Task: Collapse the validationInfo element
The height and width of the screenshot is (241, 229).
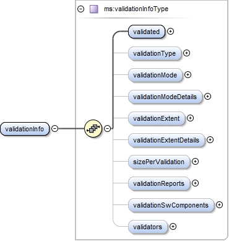Action: pyautogui.click(x=54, y=129)
